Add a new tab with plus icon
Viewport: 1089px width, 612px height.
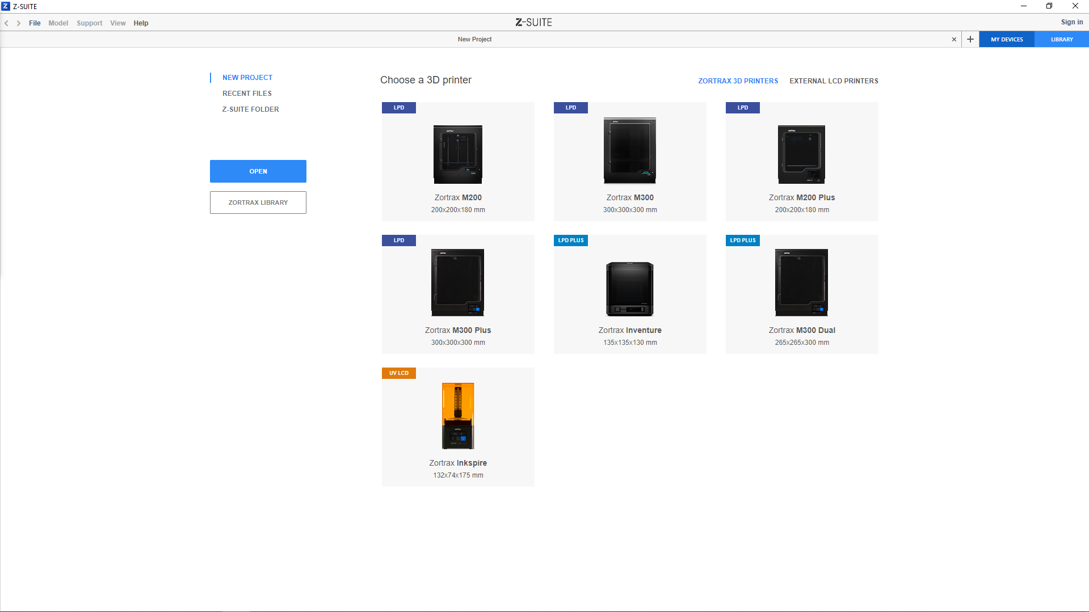pos(970,39)
